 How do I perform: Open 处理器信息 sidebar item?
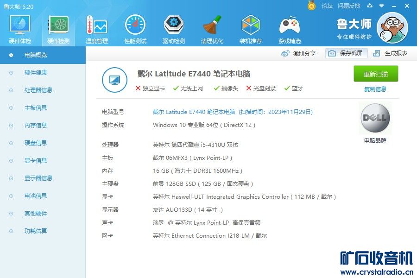click(x=43, y=90)
